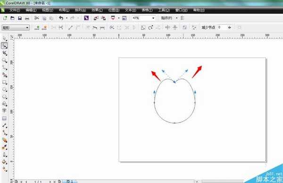The image size is (283, 183).
Task: Expand the undo history dropdown arrow
Action: coord(67,18)
